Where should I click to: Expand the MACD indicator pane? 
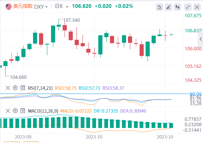click(x=23, y=111)
